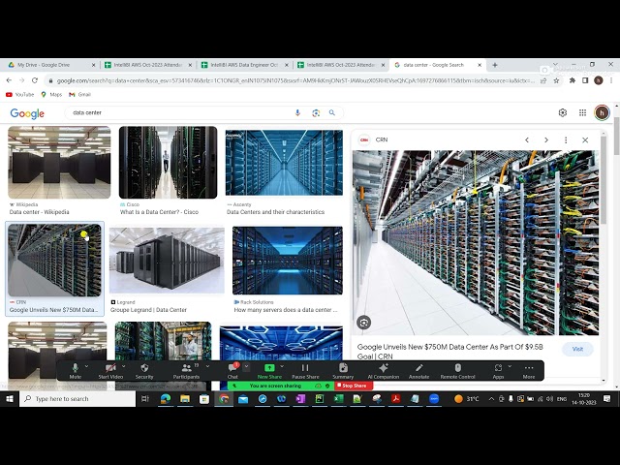Bookmark this page star icon
Viewport: 620px width, 465px height.
(x=556, y=80)
